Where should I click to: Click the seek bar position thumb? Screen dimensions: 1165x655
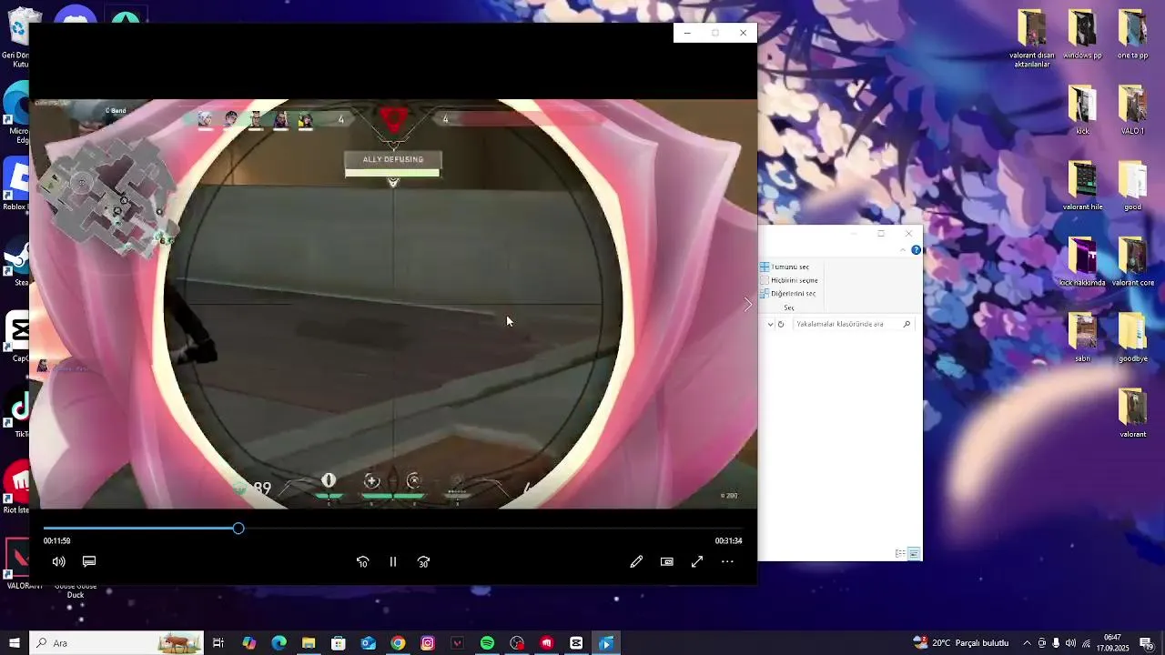(x=238, y=529)
